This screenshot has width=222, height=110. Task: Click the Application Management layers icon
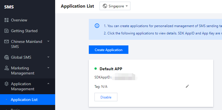[7, 84]
